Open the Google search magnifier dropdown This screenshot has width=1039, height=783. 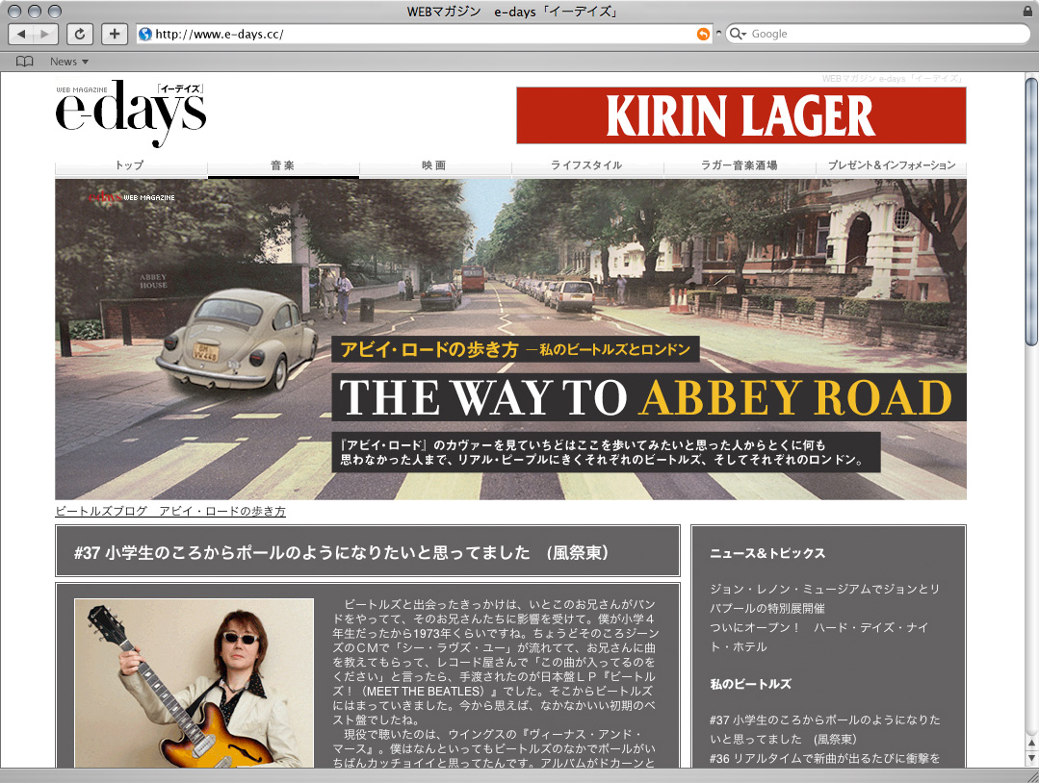[739, 35]
